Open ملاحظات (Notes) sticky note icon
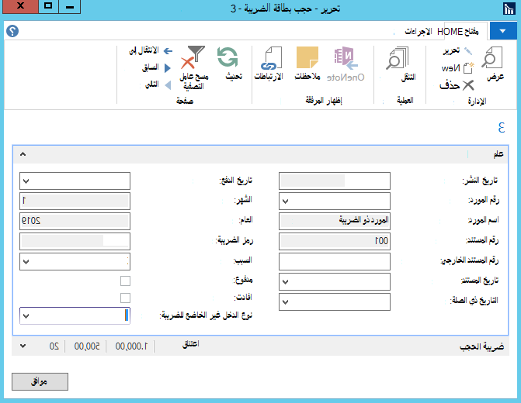This screenshot has height=403, width=521. pos(307,57)
